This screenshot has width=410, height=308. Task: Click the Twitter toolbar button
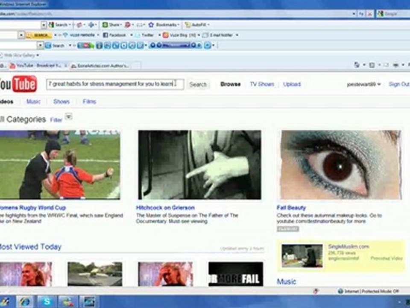145,35
